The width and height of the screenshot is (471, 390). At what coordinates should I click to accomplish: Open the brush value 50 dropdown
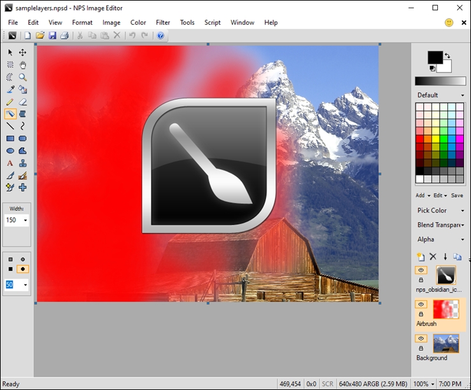(x=25, y=284)
